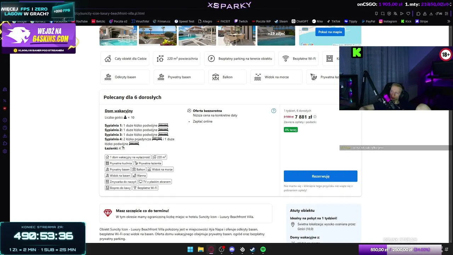Click the Oferta bezzwrotna label

(207, 111)
